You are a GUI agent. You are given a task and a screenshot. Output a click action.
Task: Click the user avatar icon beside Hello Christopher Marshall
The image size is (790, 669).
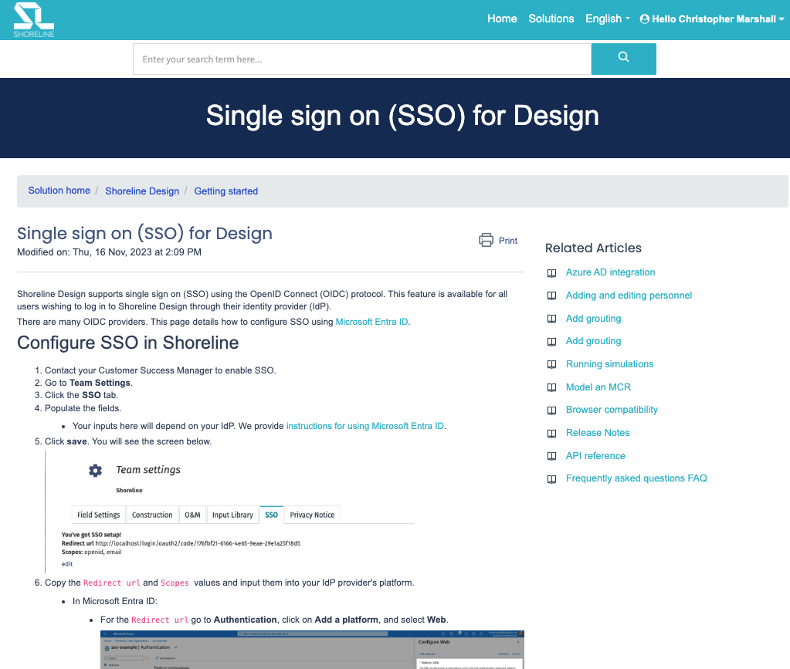point(644,19)
